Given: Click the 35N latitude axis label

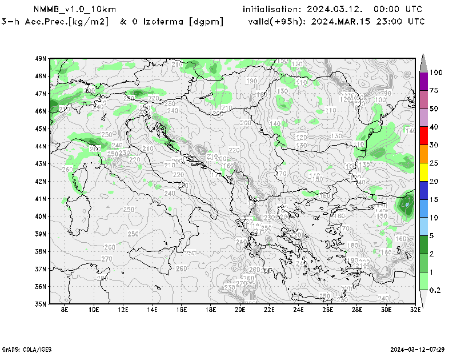Looking at the screenshot, I should tap(41, 304).
